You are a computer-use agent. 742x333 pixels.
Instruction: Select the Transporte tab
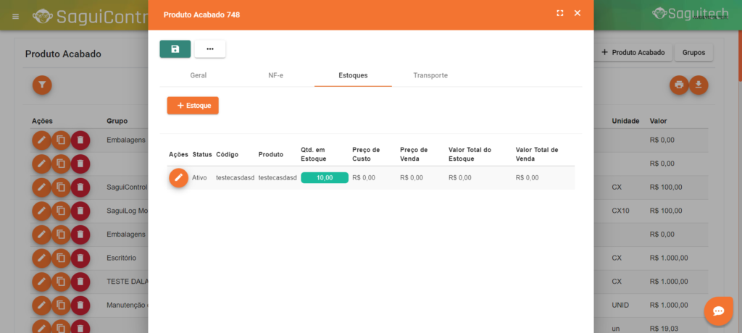[430, 75]
